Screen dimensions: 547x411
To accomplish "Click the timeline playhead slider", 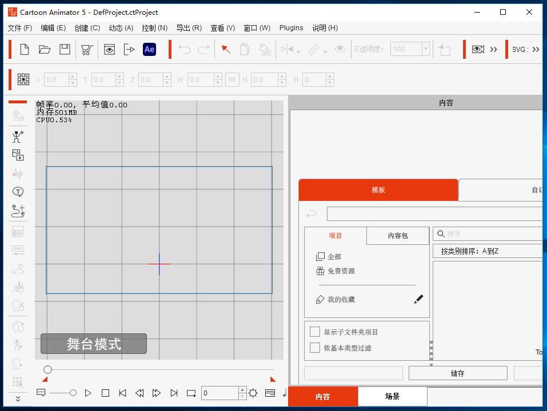I will pos(48,370).
